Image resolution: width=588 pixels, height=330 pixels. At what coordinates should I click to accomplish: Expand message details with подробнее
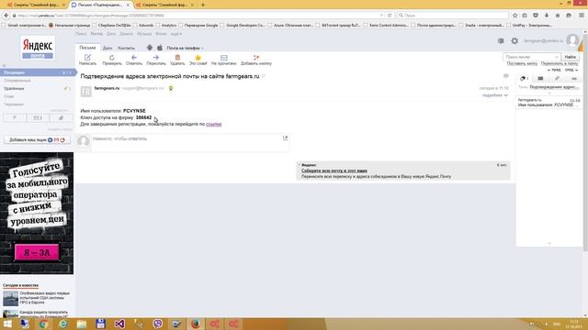(494, 95)
